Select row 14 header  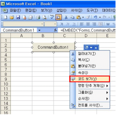[x=6, y=103]
